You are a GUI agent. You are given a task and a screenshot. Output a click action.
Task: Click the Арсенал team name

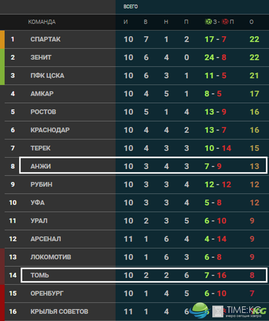click(x=46, y=239)
